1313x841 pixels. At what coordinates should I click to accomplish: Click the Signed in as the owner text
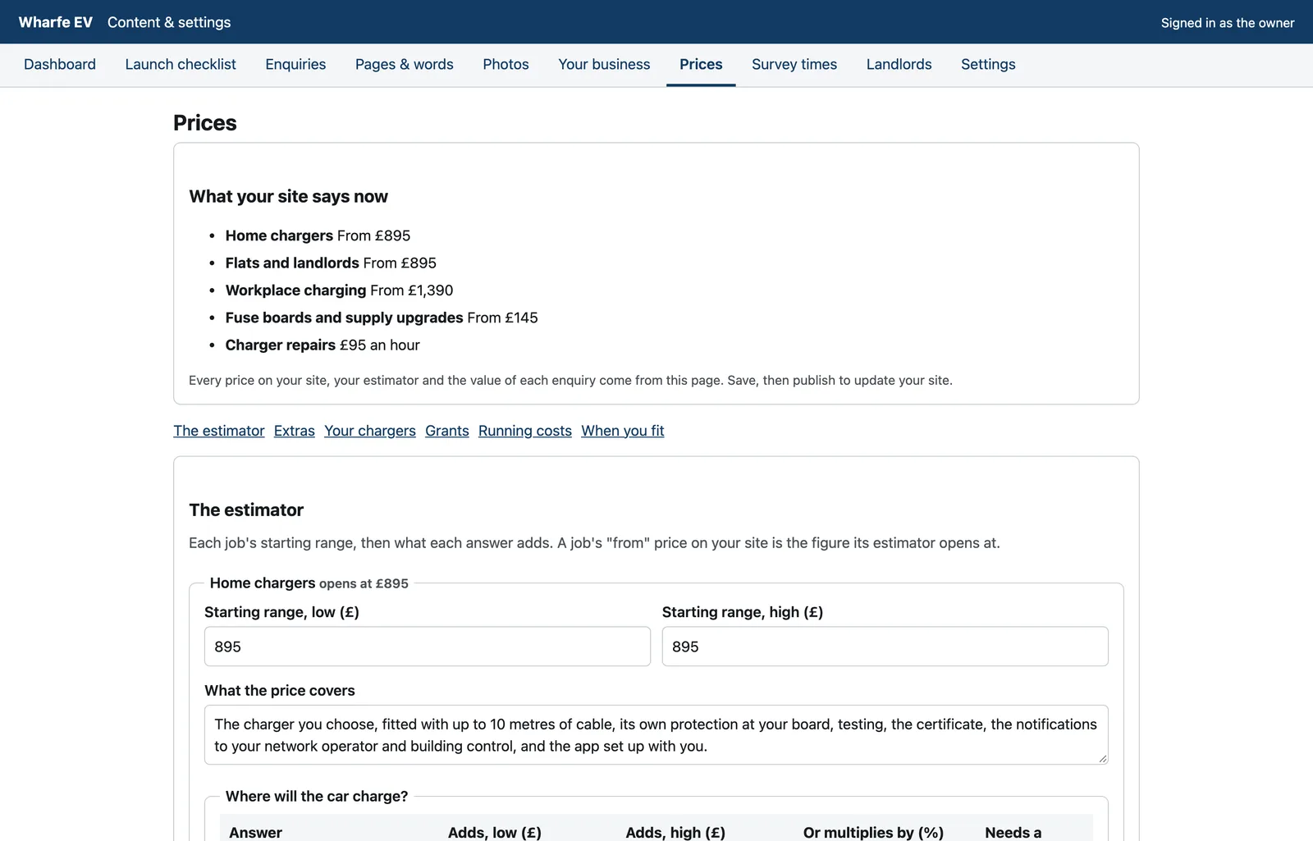click(1228, 23)
